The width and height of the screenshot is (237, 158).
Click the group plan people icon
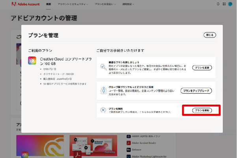(x=104, y=90)
